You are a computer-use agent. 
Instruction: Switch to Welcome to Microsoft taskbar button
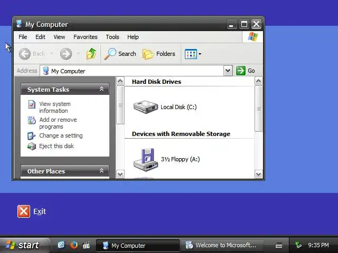[x=222, y=245]
